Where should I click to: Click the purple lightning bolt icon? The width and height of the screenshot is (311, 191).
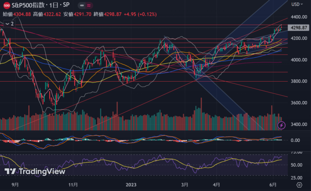tap(282, 124)
